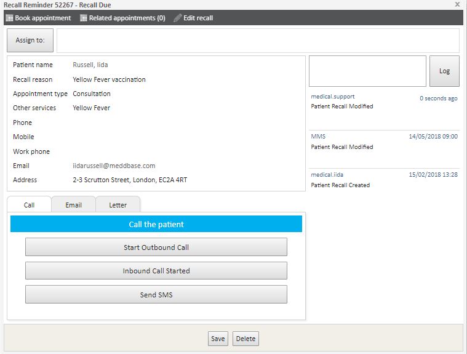Click the MMS log entry user
Image resolution: width=467 pixels, height=354 pixels.
318,137
